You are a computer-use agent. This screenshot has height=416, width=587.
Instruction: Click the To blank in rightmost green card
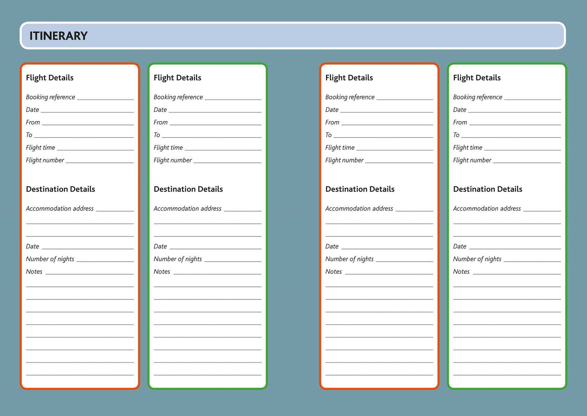click(511, 135)
